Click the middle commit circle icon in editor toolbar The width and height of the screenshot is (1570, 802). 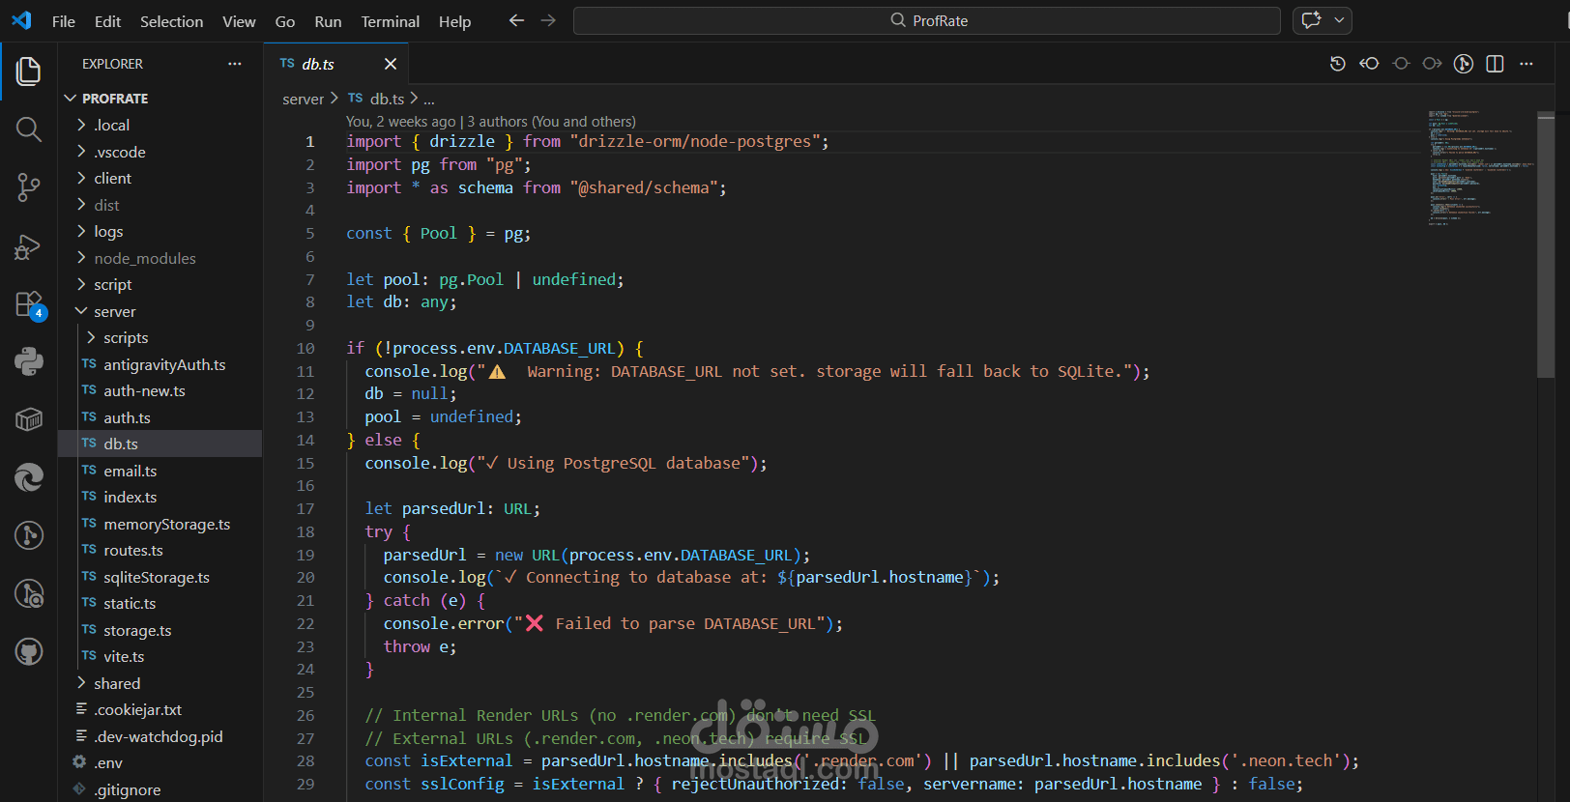coord(1401,64)
